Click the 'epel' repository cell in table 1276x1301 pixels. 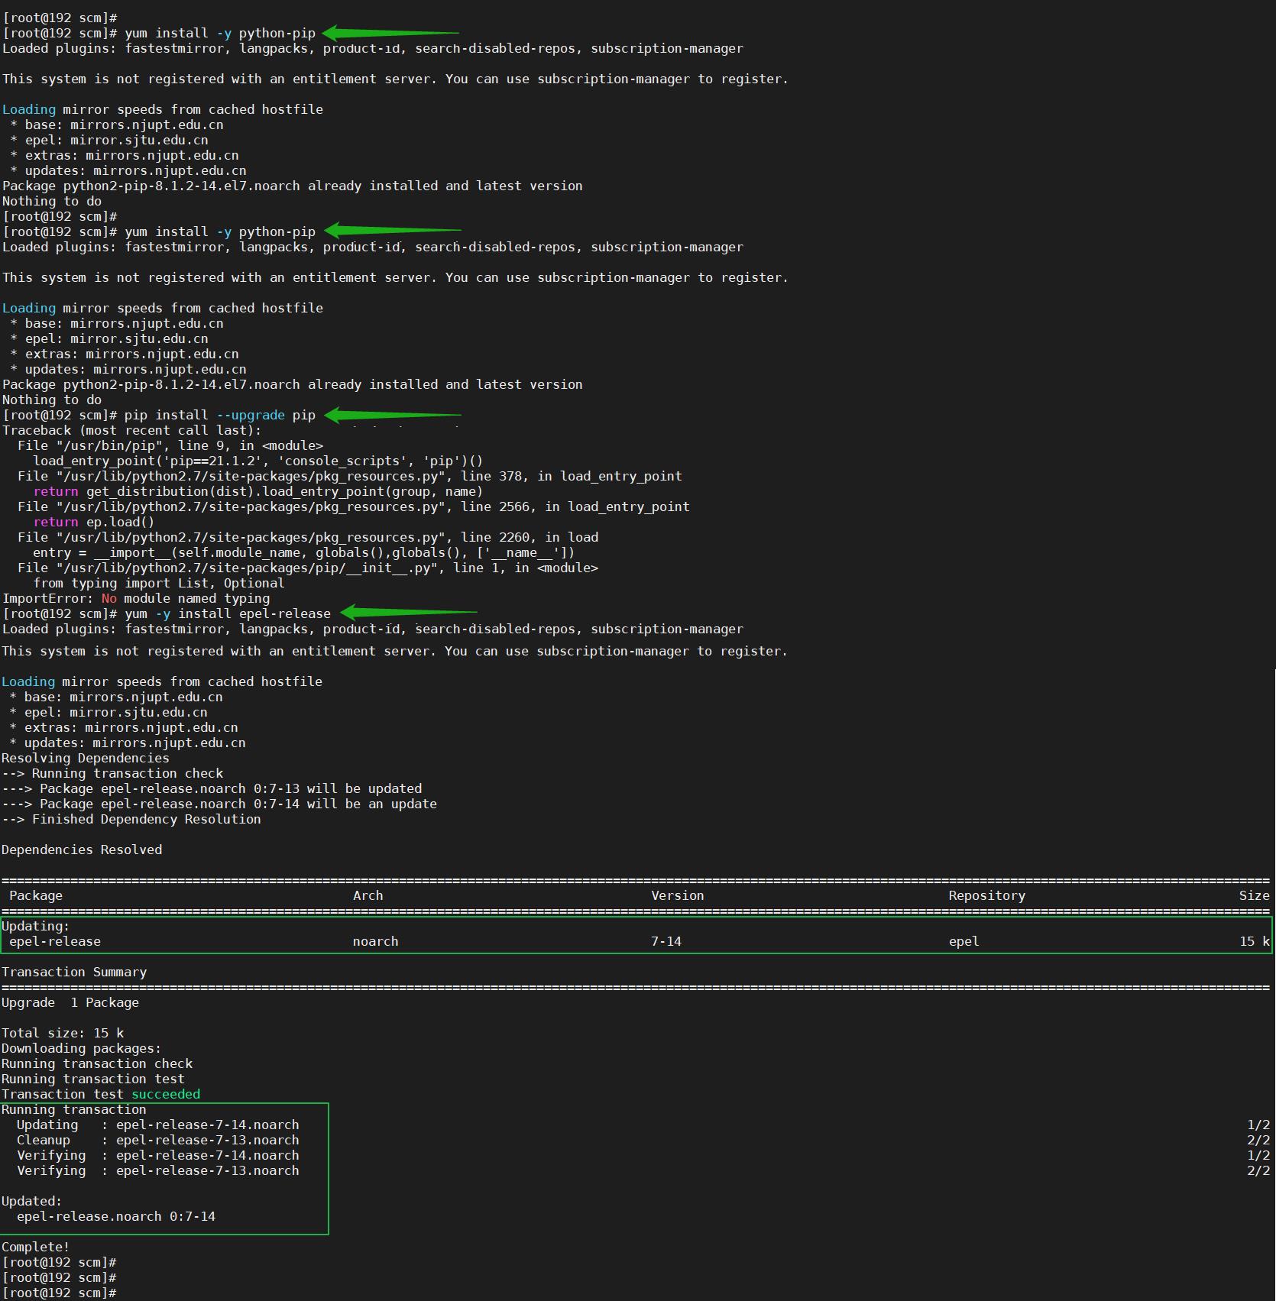pos(964,941)
